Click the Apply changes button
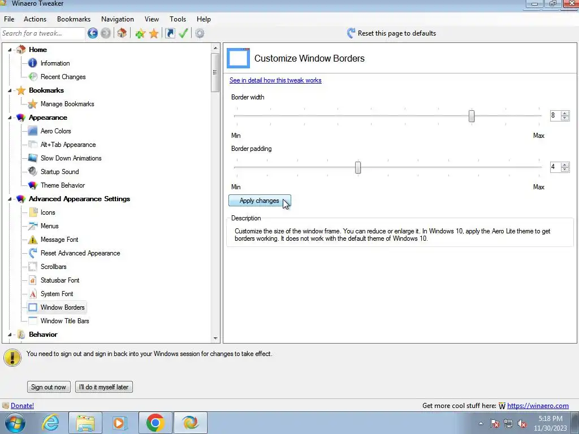Screen dimensions: 579x434 click(x=260, y=201)
